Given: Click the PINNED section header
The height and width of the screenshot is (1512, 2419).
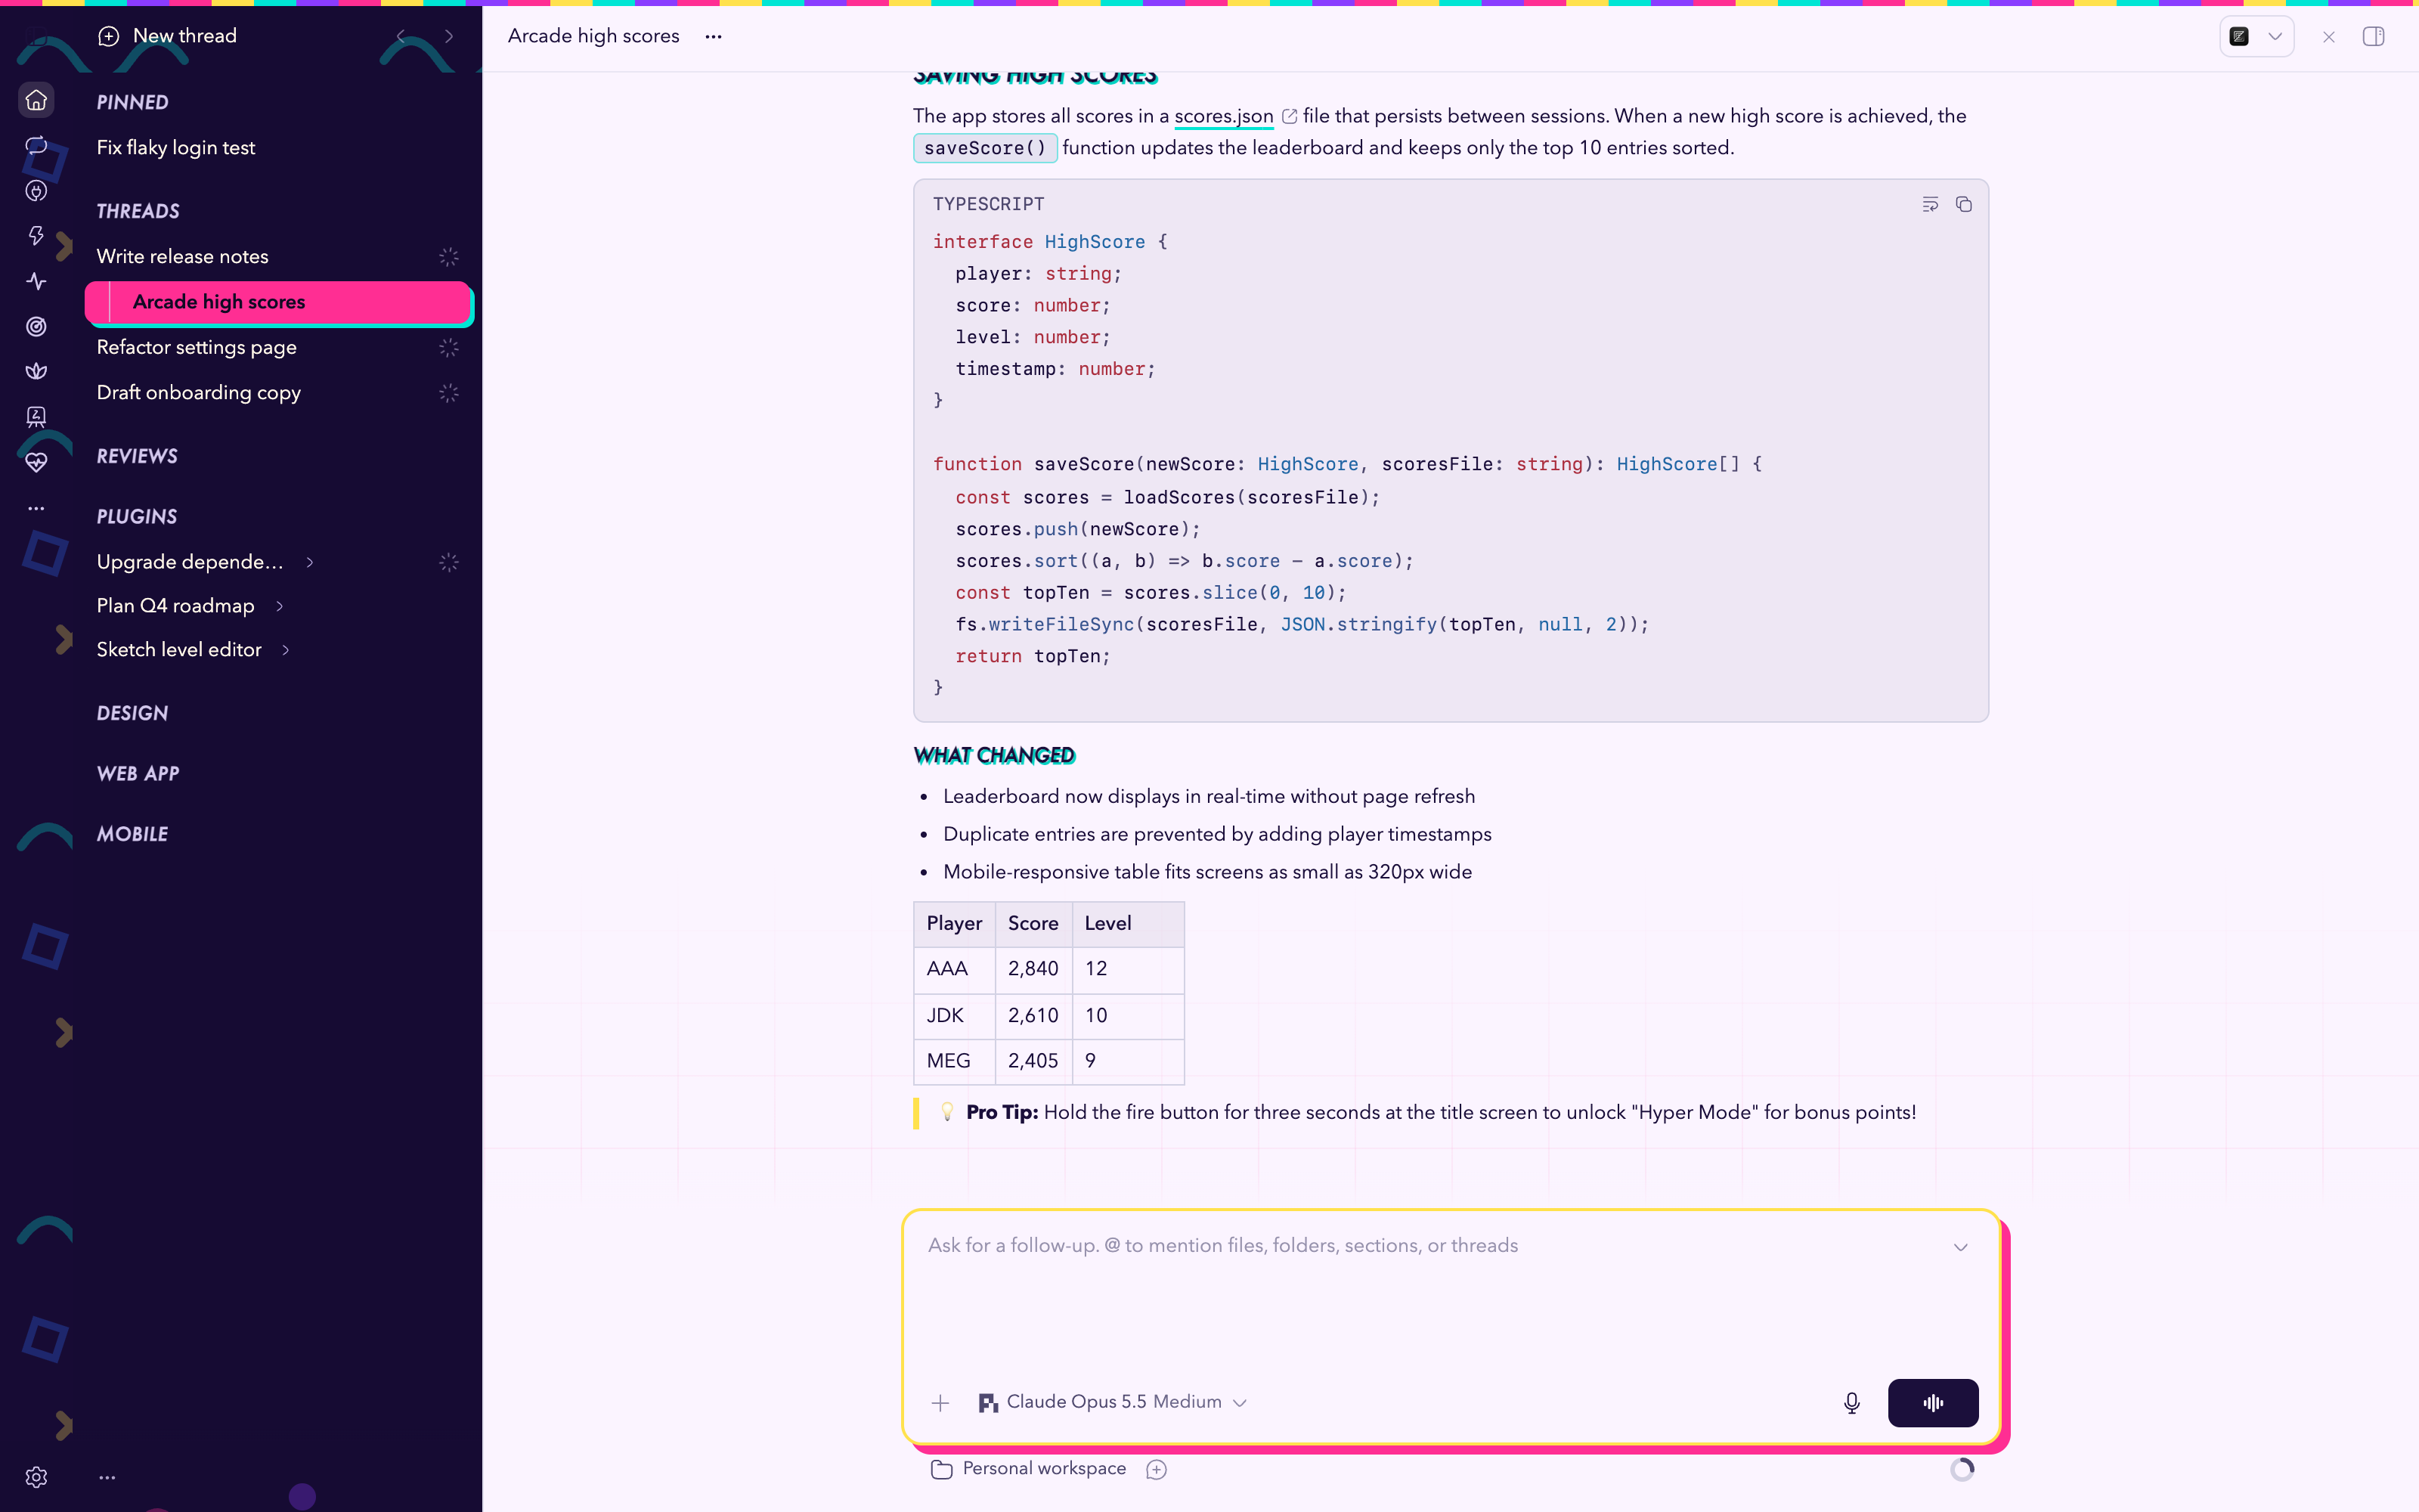Looking at the screenshot, I should pos(132,102).
